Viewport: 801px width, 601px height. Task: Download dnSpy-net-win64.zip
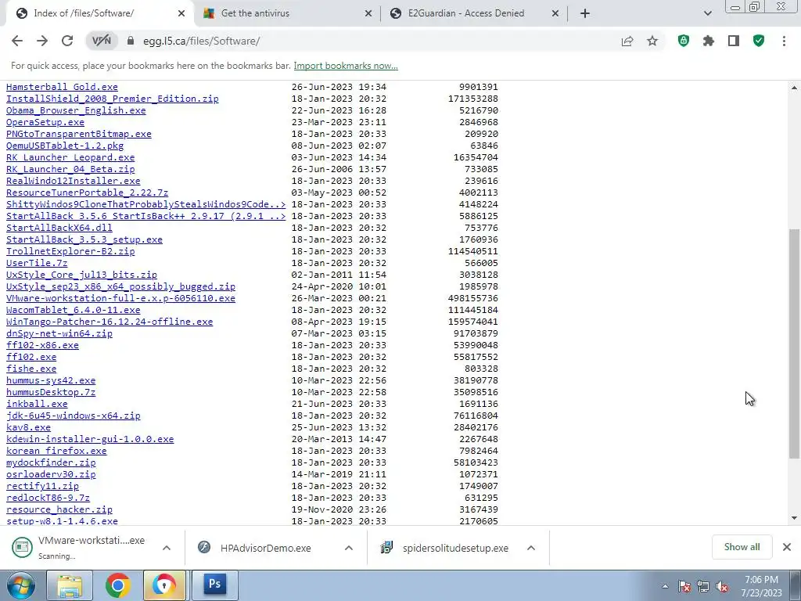click(59, 333)
